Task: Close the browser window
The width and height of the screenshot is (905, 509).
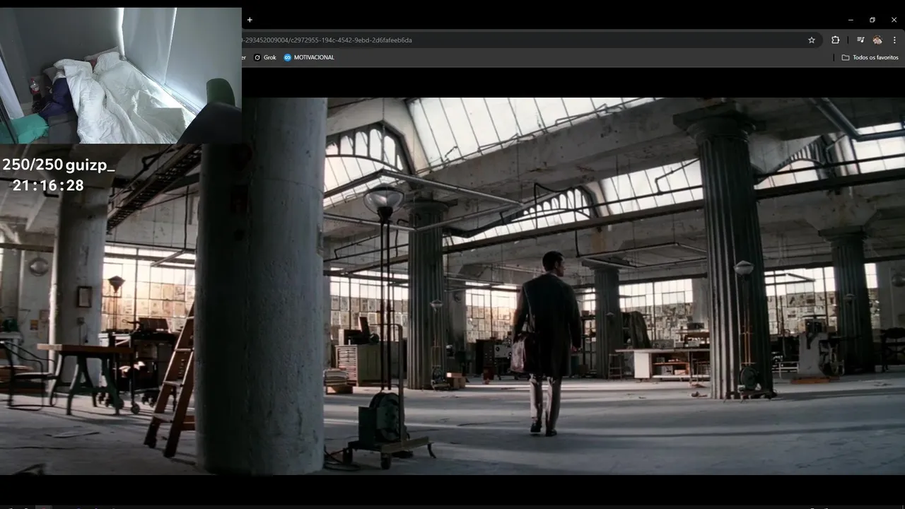Action: [894, 20]
